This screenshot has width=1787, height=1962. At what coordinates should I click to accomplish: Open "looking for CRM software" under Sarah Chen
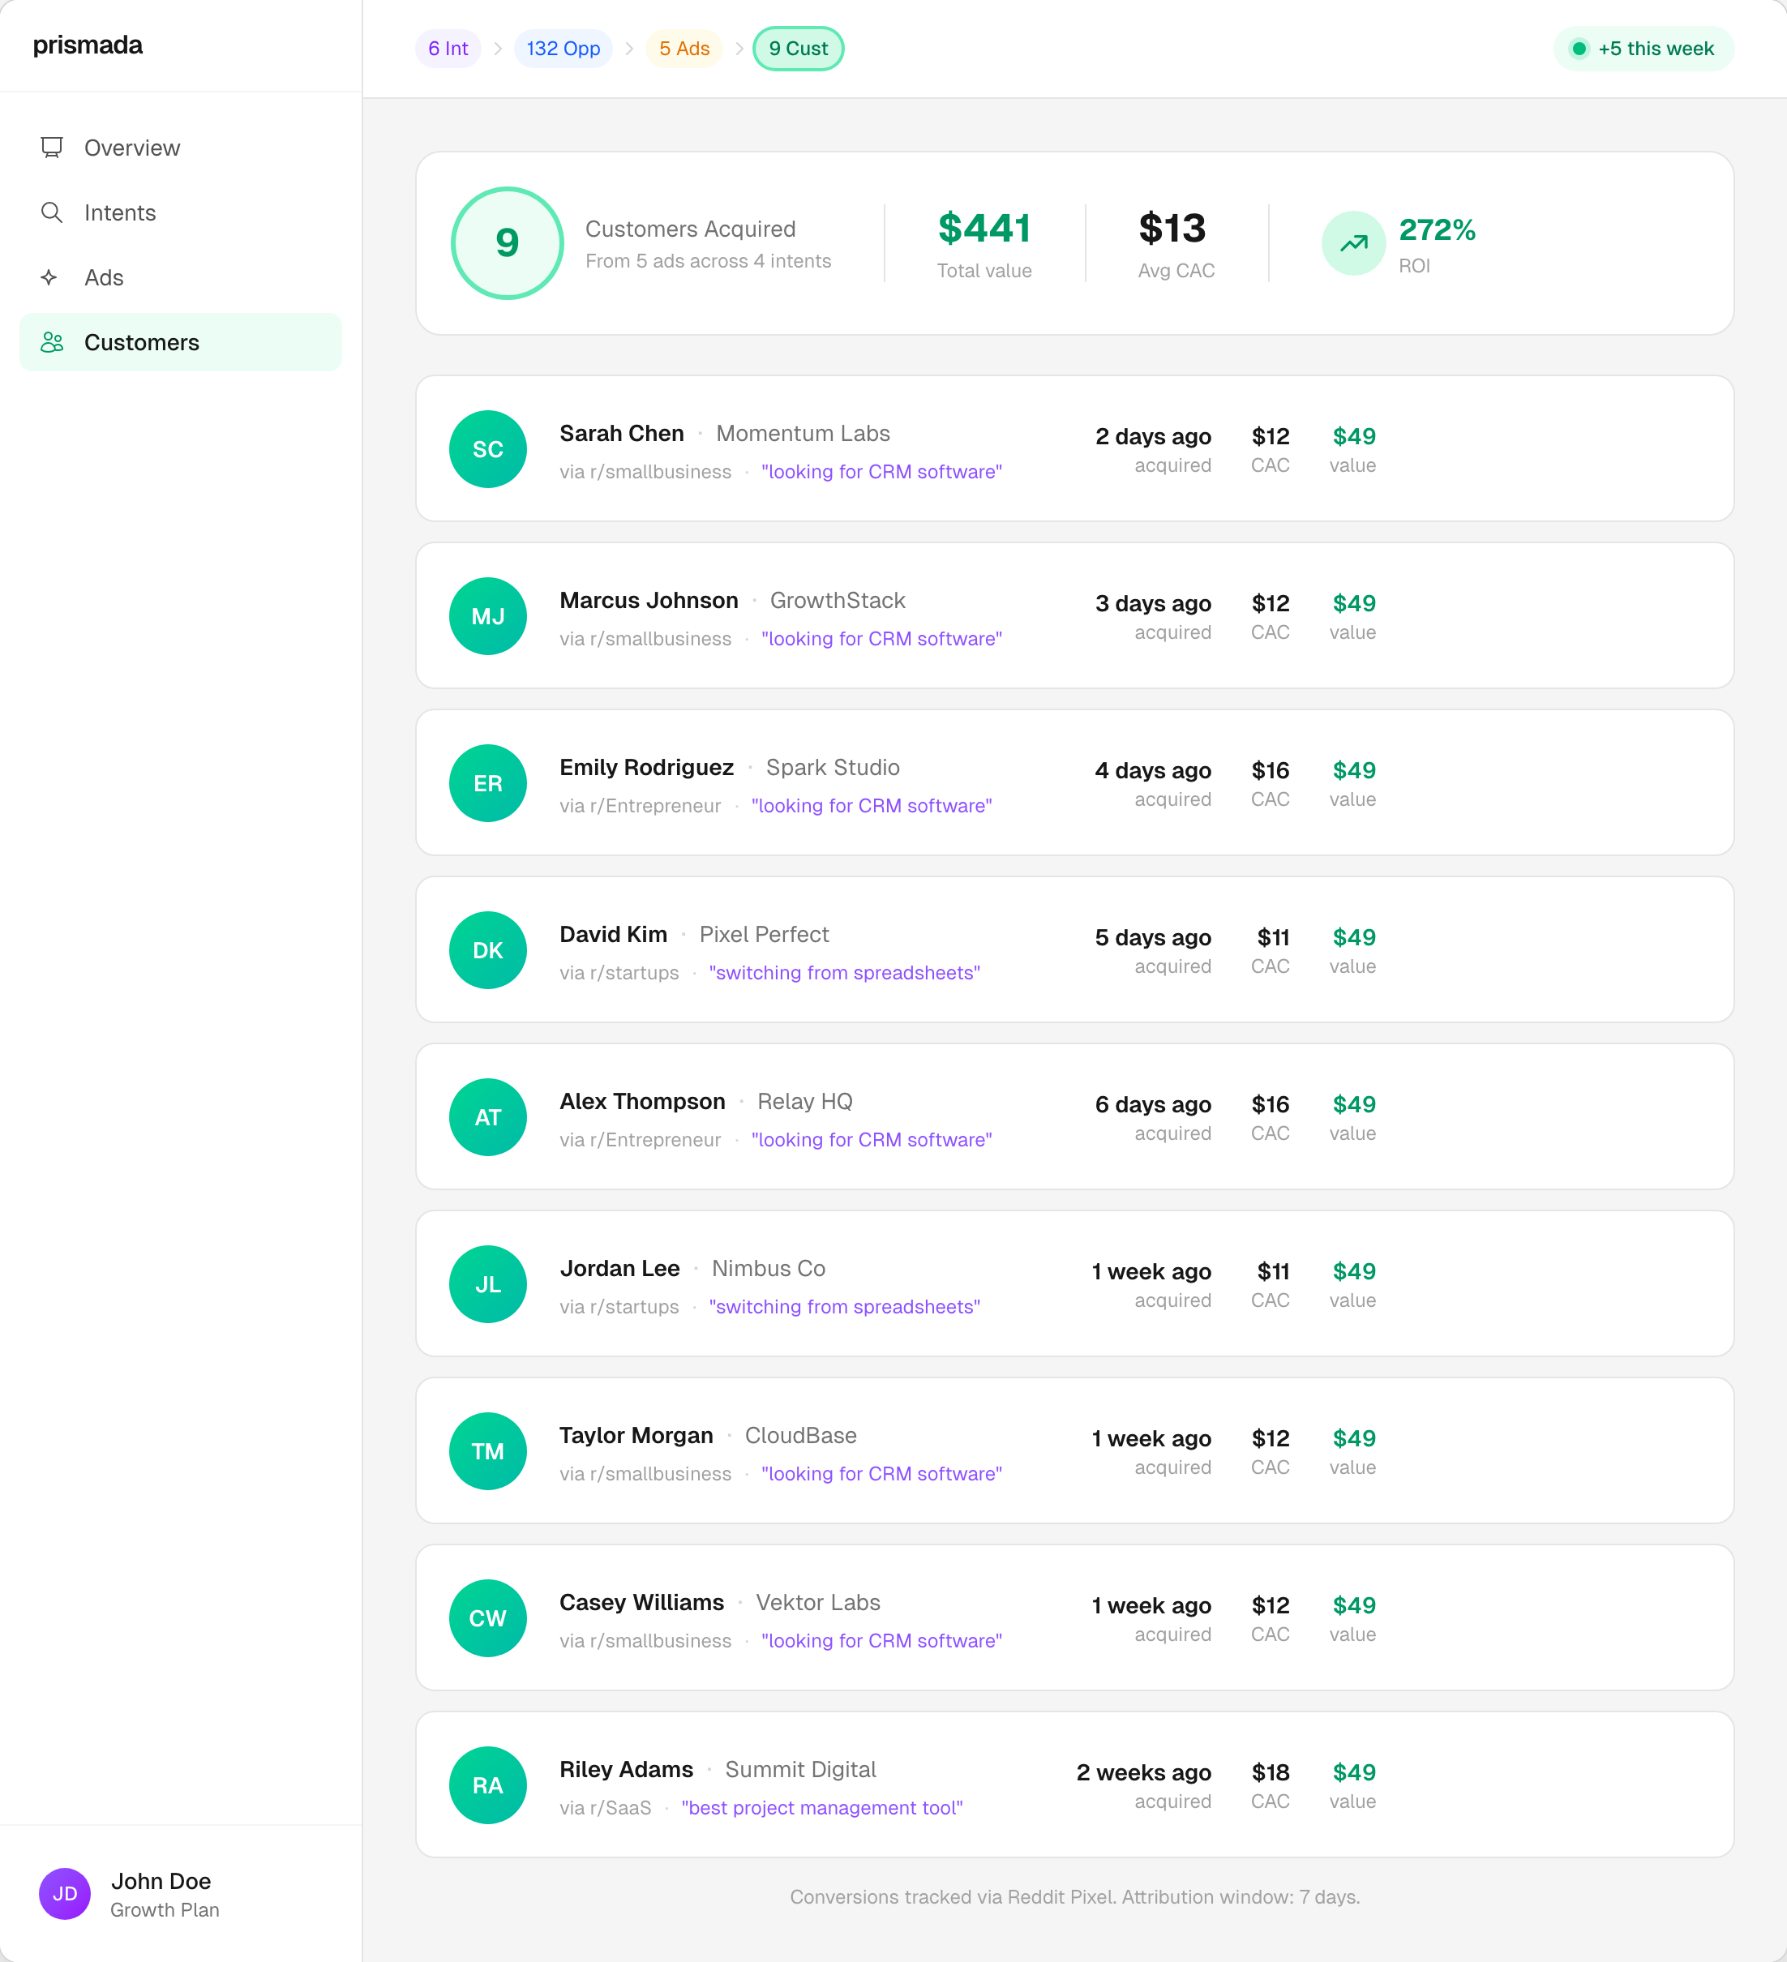click(882, 472)
